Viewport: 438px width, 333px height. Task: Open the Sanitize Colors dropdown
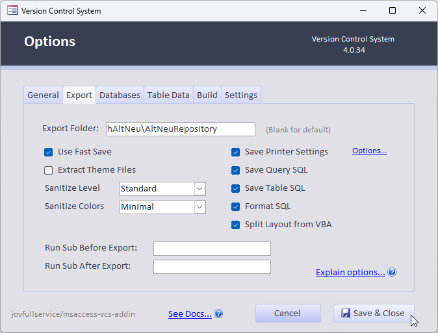[x=200, y=207]
